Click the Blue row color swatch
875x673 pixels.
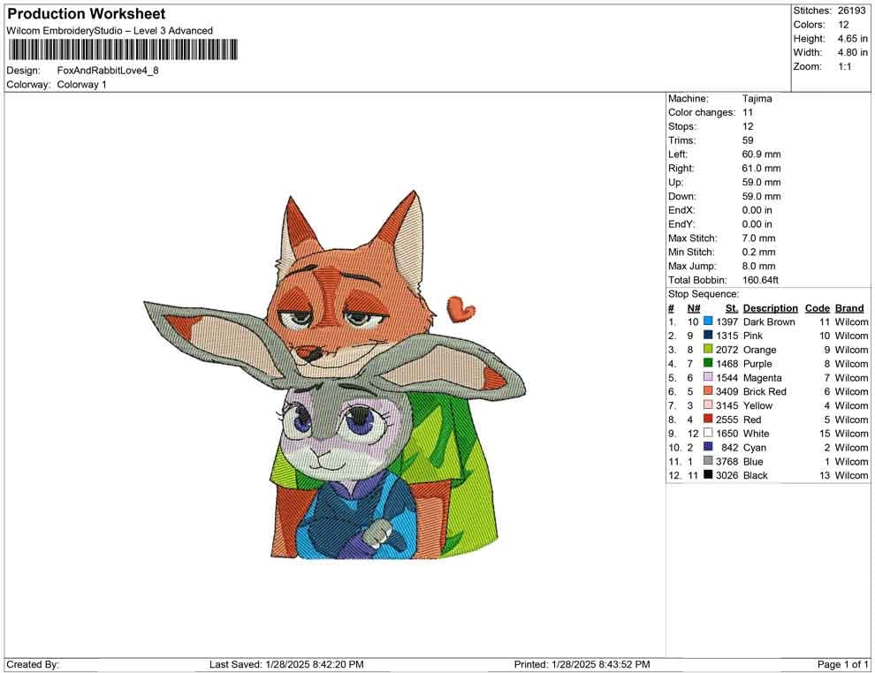pos(708,461)
